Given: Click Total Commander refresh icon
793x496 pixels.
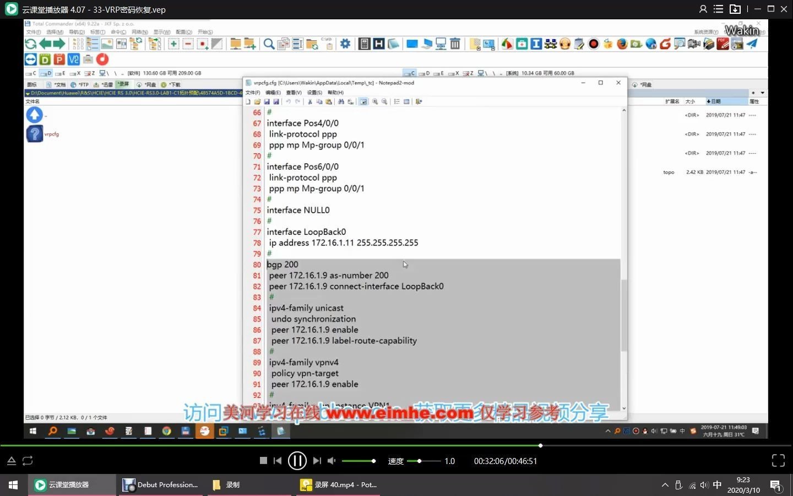Looking at the screenshot, I should point(31,44).
